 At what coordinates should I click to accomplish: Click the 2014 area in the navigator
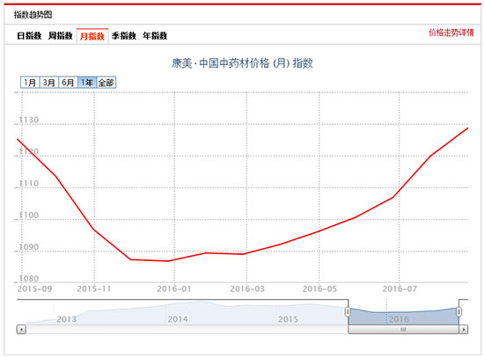(178, 319)
